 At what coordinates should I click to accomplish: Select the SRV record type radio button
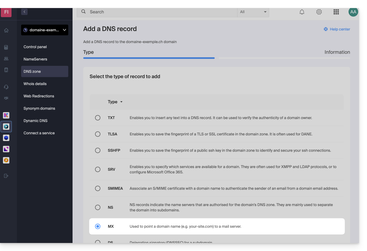(98, 169)
